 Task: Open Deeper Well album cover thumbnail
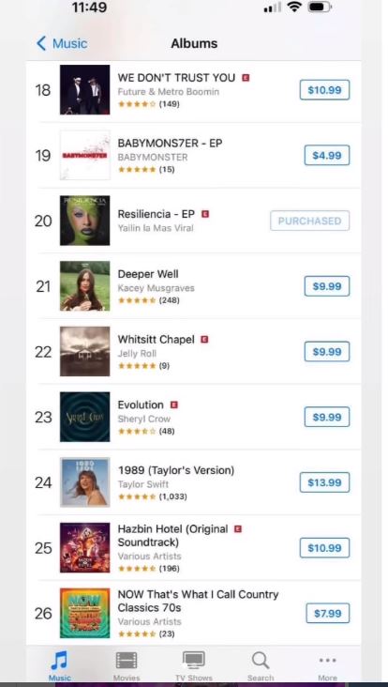85,286
